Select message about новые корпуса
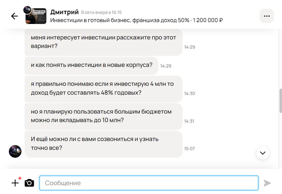 pos(91,66)
